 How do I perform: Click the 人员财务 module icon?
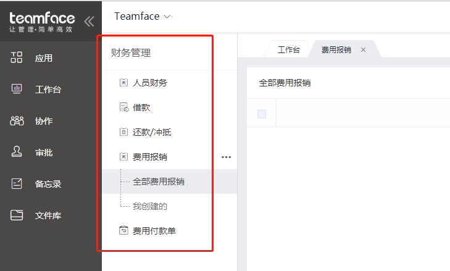pos(123,83)
